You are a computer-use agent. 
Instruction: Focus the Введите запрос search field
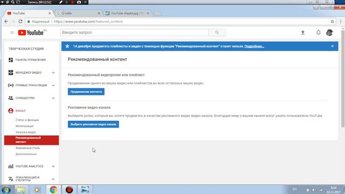[134, 32]
